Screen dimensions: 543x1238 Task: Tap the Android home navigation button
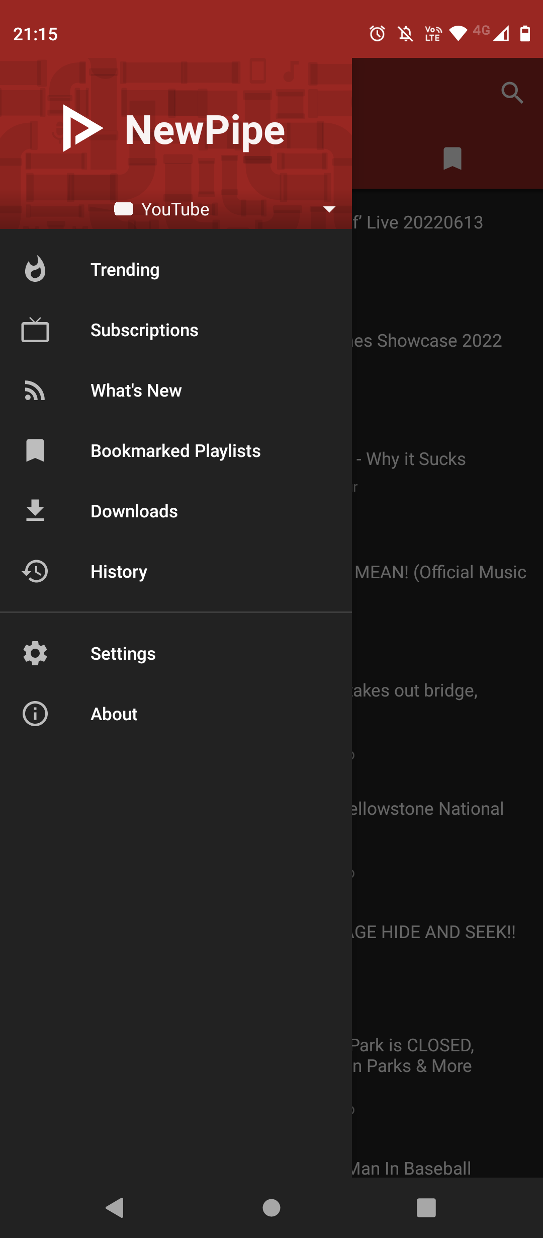(271, 1208)
